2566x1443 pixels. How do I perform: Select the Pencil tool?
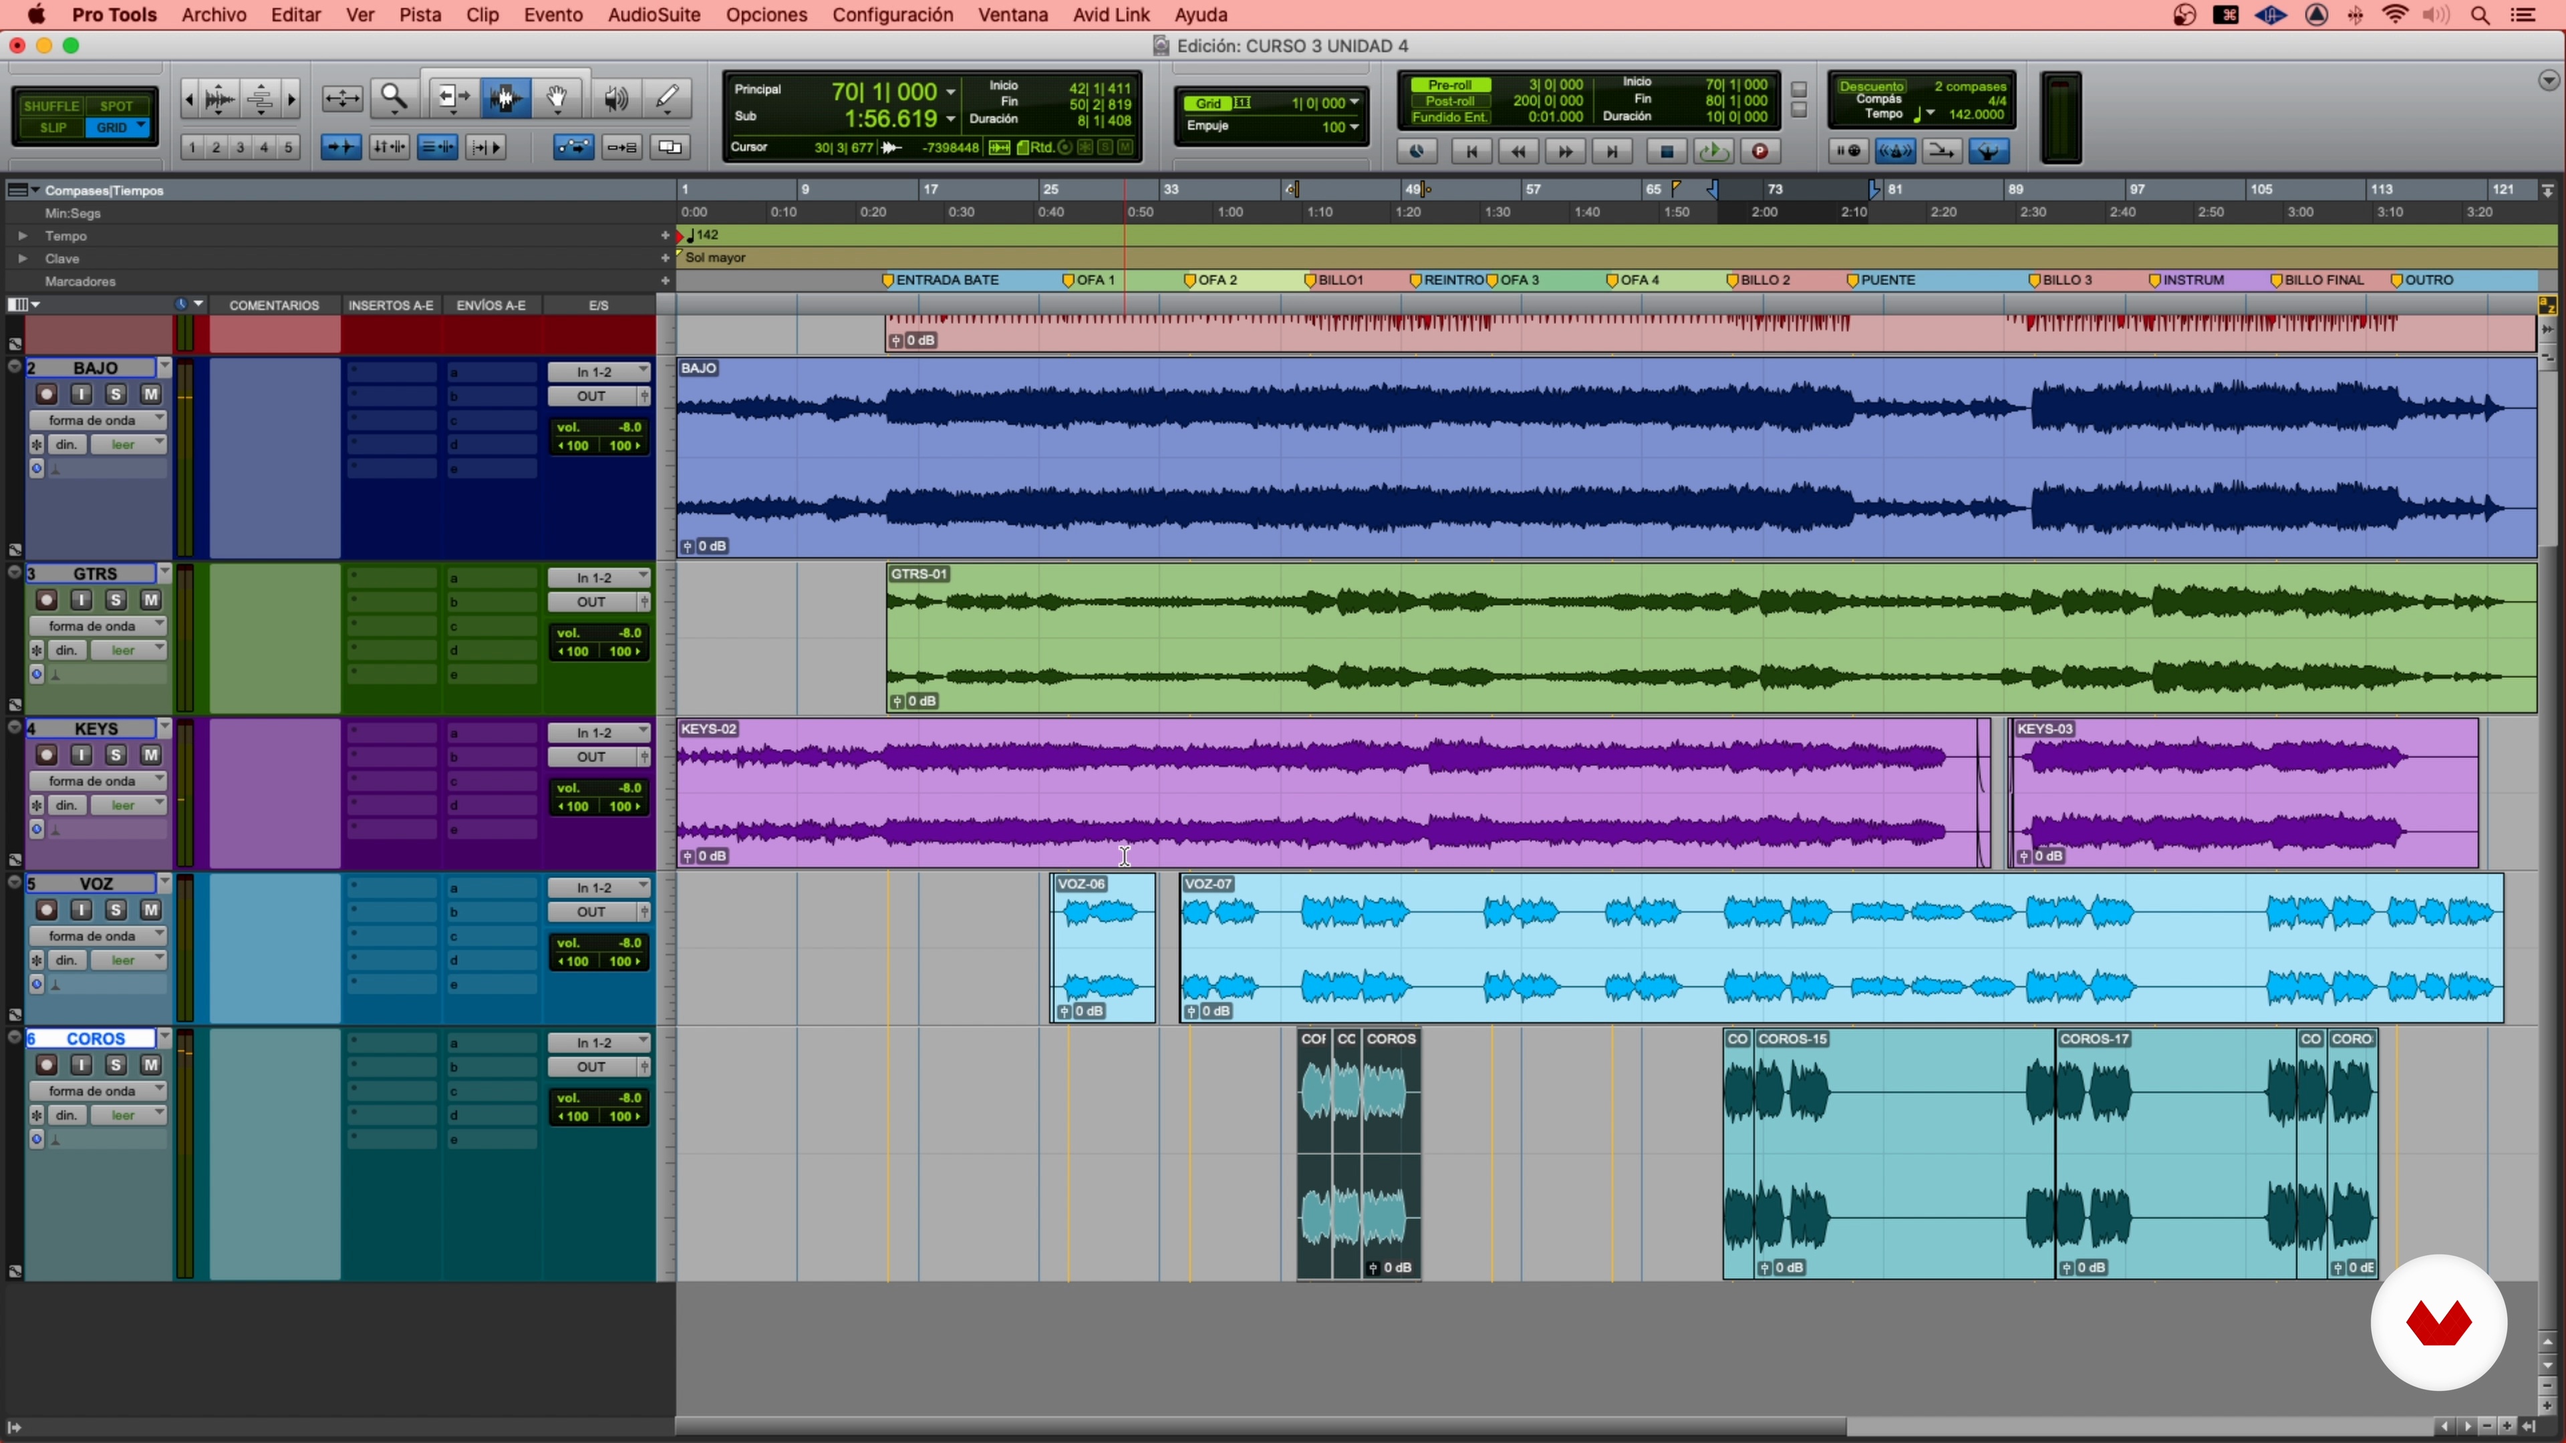click(x=666, y=98)
